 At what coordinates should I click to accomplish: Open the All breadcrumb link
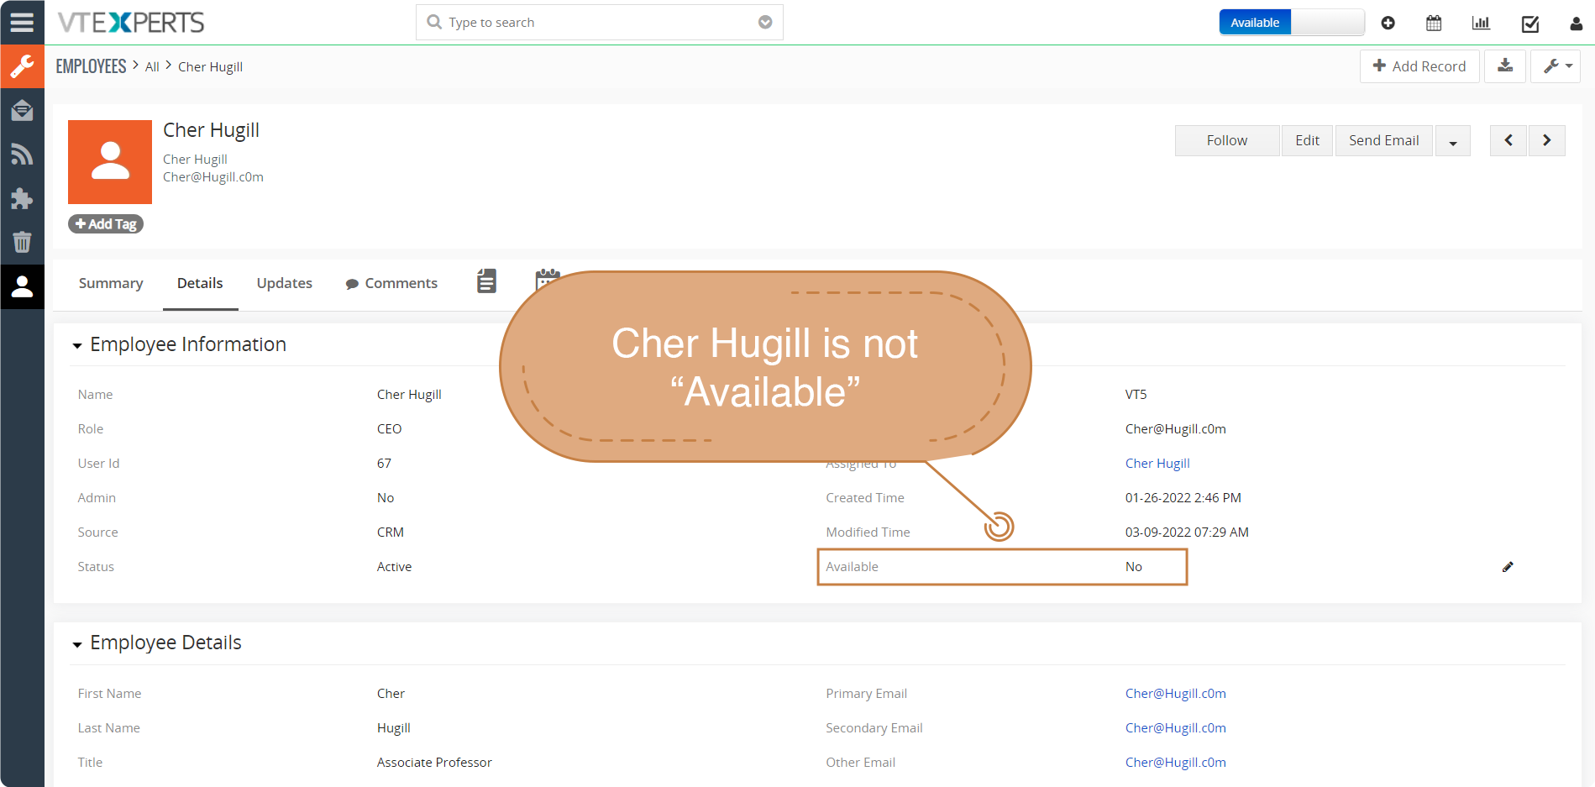pos(152,67)
